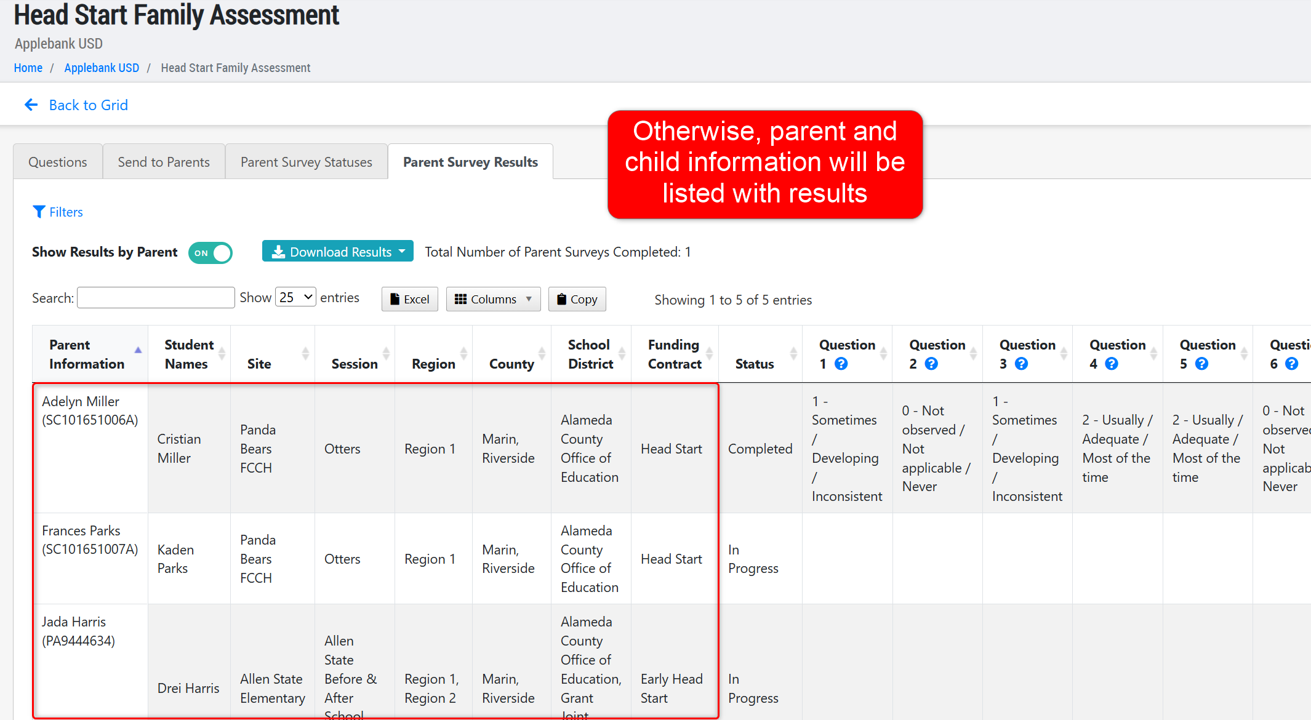Click the Question 4 help icon
This screenshot has width=1311, height=720.
point(1112,364)
